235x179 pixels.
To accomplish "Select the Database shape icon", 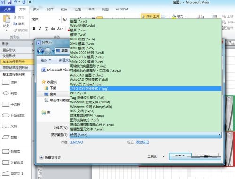I will coord(6,151).
